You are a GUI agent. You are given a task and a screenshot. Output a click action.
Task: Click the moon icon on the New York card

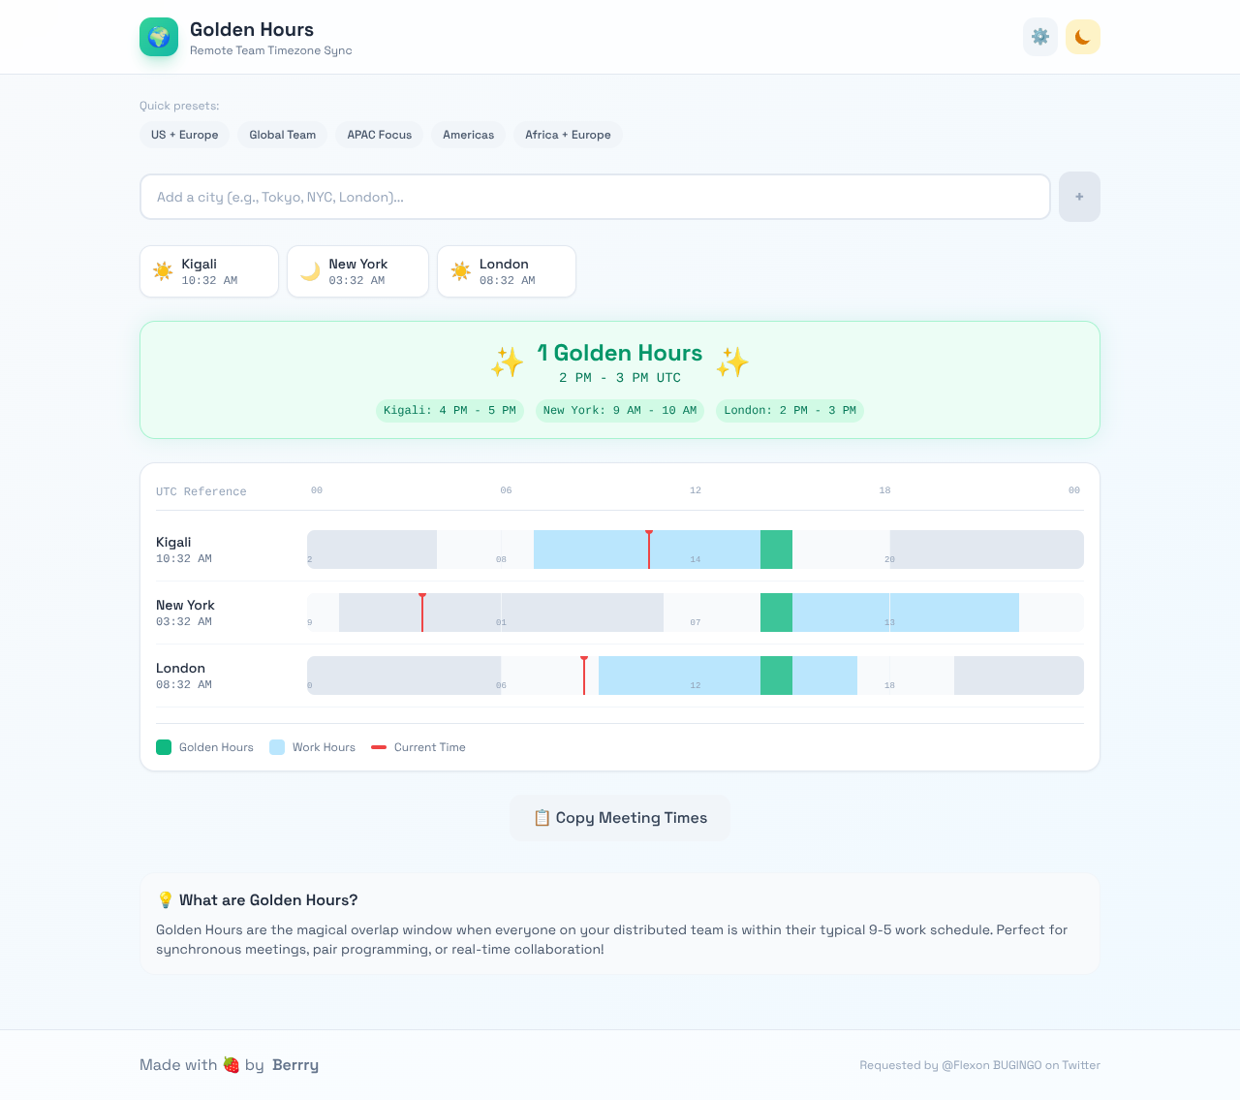click(309, 271)
